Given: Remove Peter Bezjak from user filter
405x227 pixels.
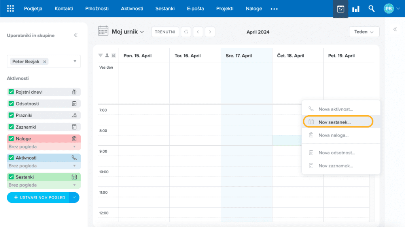Looking at the screenshot, I should coord(45,62).
